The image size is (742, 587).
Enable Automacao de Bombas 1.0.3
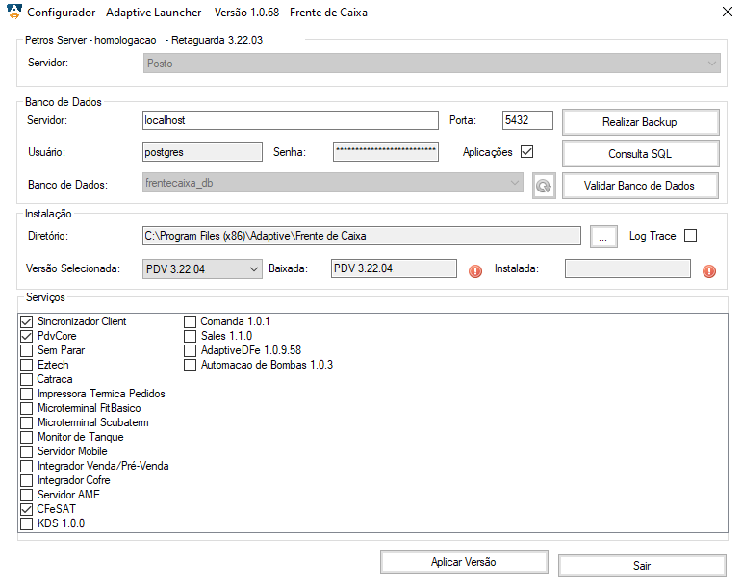click(190, 365)
